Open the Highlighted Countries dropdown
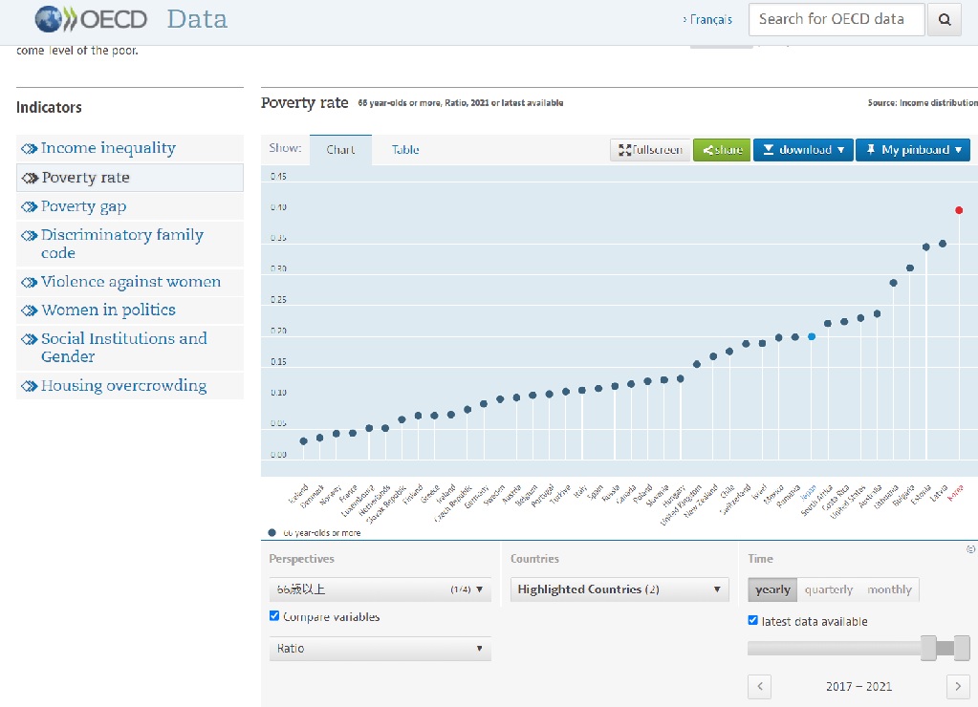This screenshot has width=978, height=707. click(619, 589)
